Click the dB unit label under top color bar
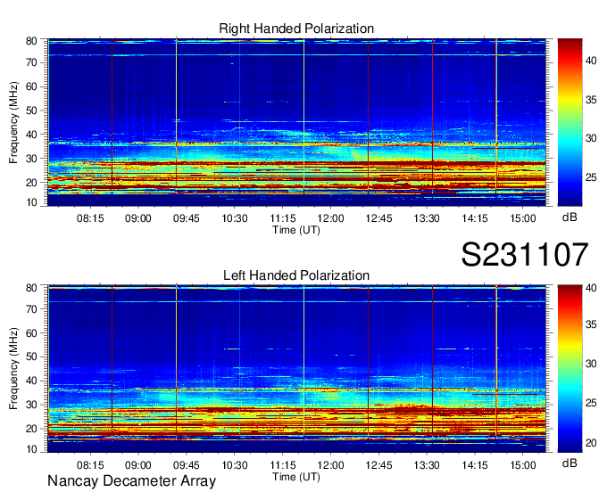The width and height of the screenshot is (607, 492). tap(570, 217)
